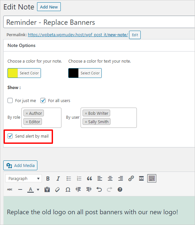Click 'Choose a color for text your note.'
The width and height of the screenshot is (195, 225).
click(x=99, y=61)
